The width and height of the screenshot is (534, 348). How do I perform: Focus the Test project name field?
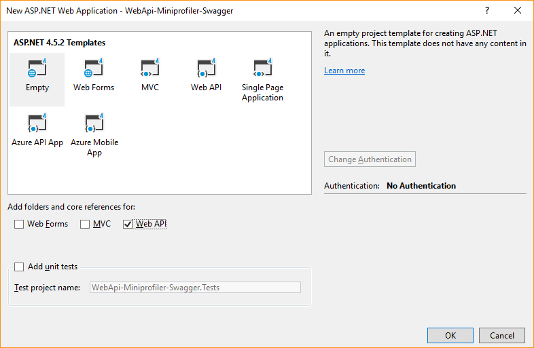click(x=195, y=288)
